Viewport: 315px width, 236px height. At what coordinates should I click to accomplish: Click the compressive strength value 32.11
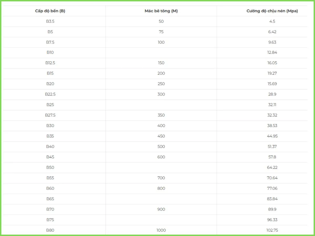pos(272,105)
